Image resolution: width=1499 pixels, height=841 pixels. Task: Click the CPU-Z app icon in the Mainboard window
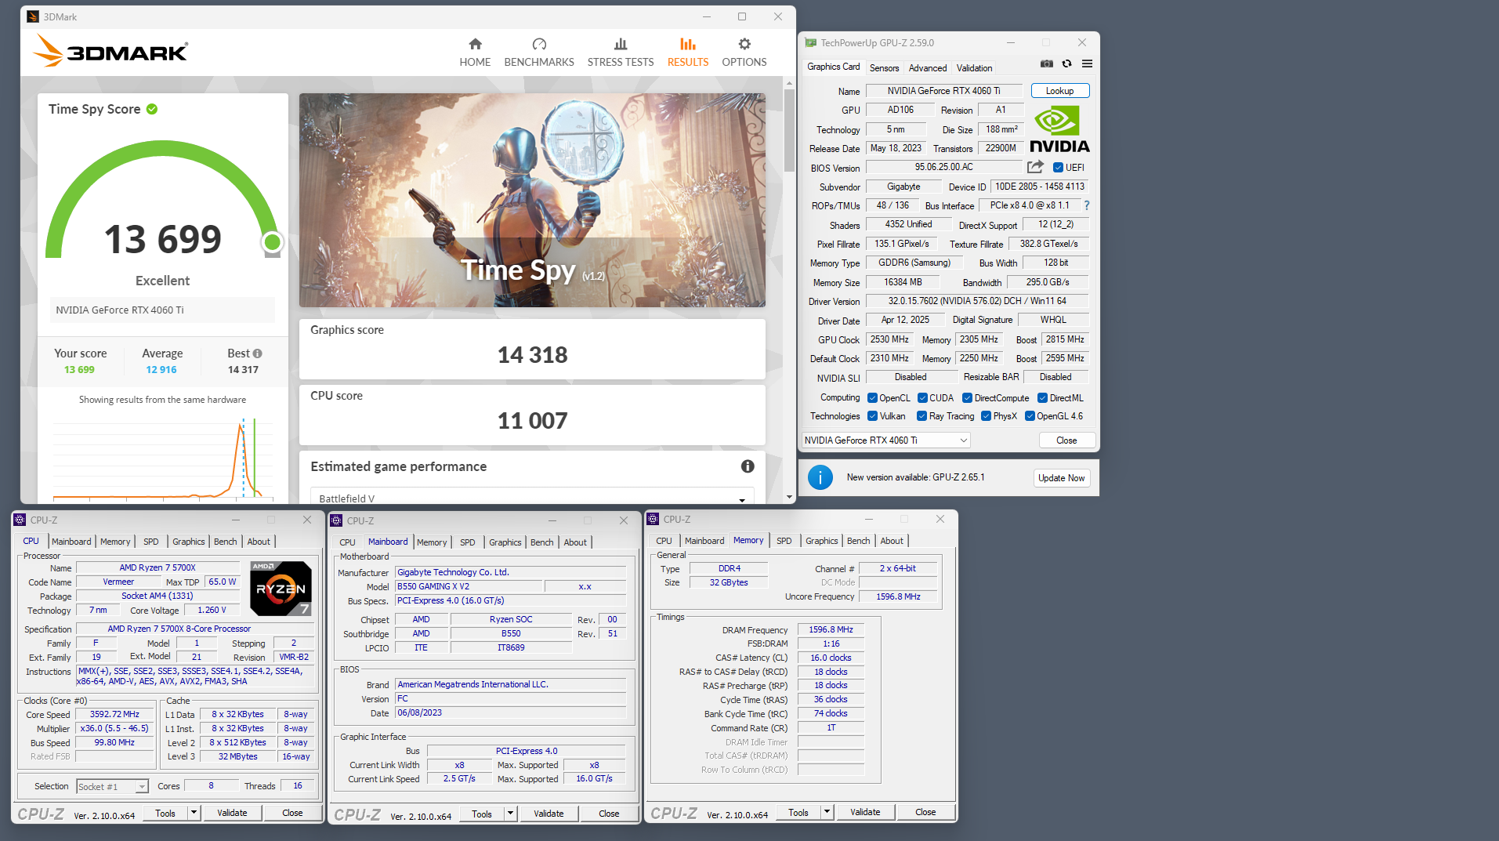point(336,520)
